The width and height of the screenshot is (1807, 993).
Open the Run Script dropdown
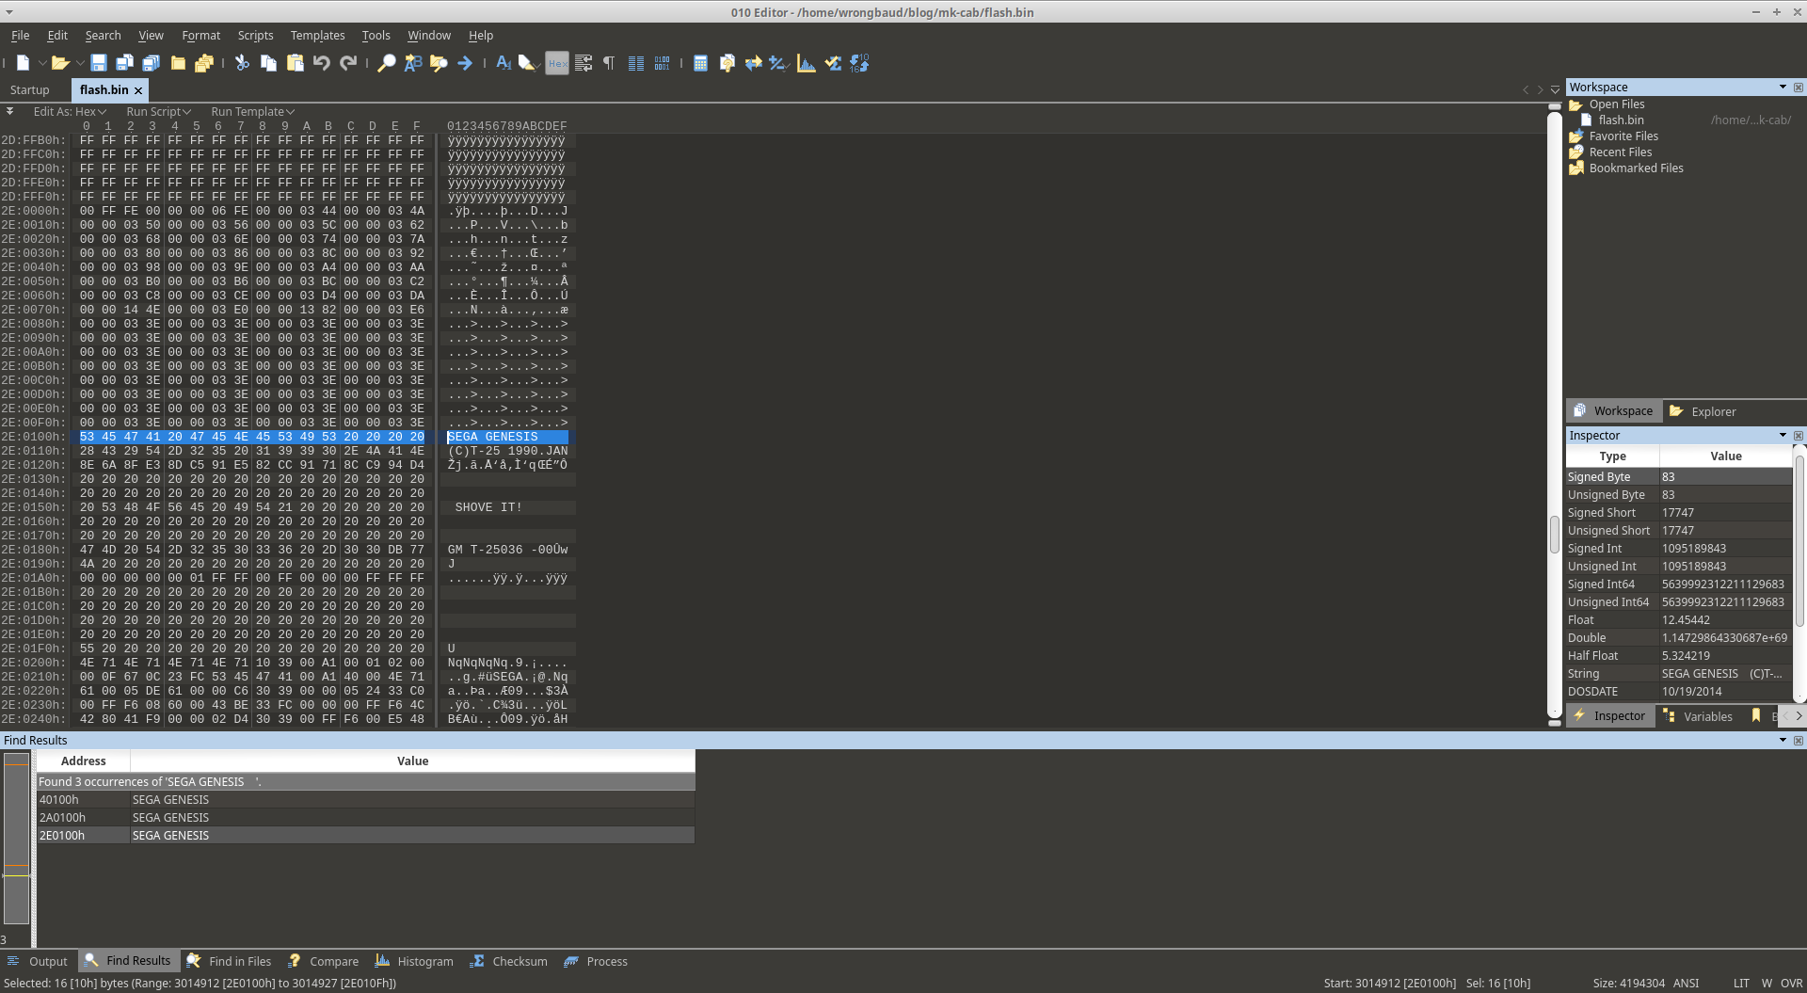[x=158, y=111]
